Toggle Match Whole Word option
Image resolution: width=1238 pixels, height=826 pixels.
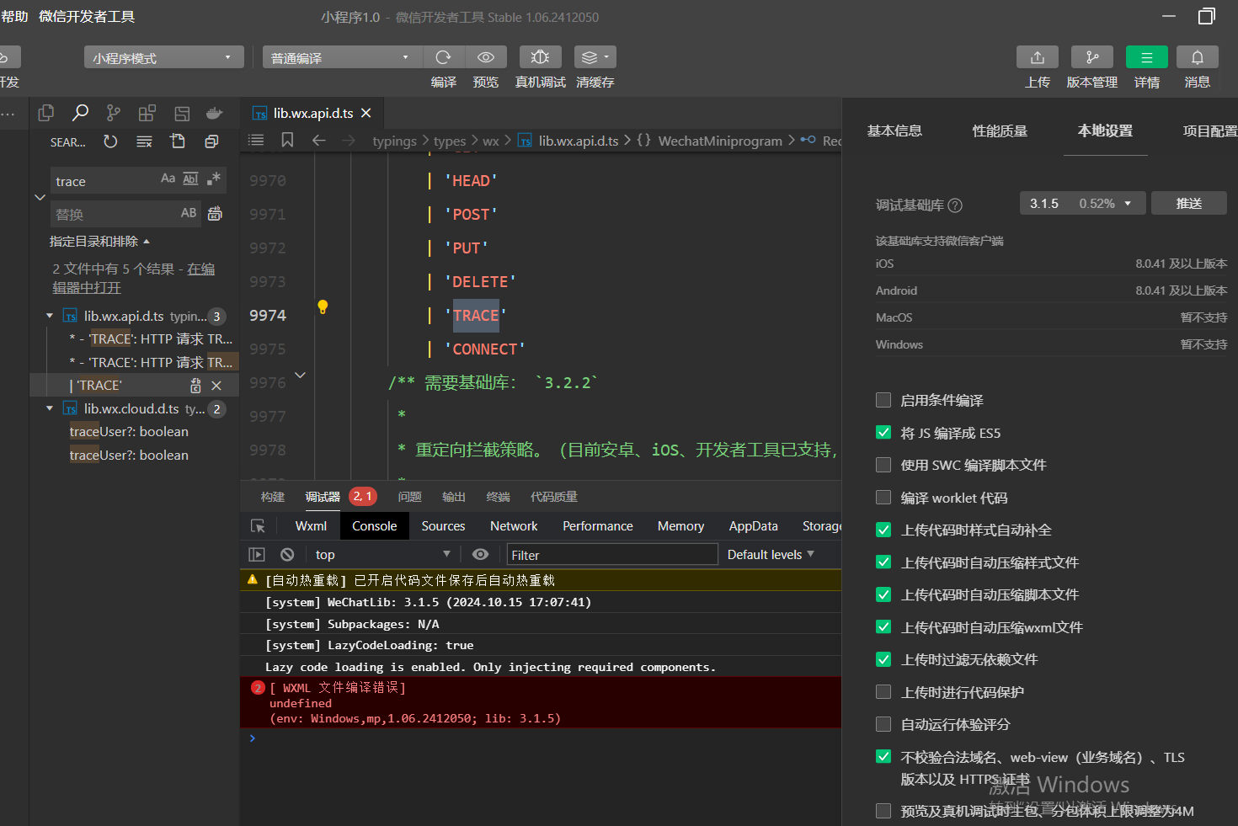190,179
